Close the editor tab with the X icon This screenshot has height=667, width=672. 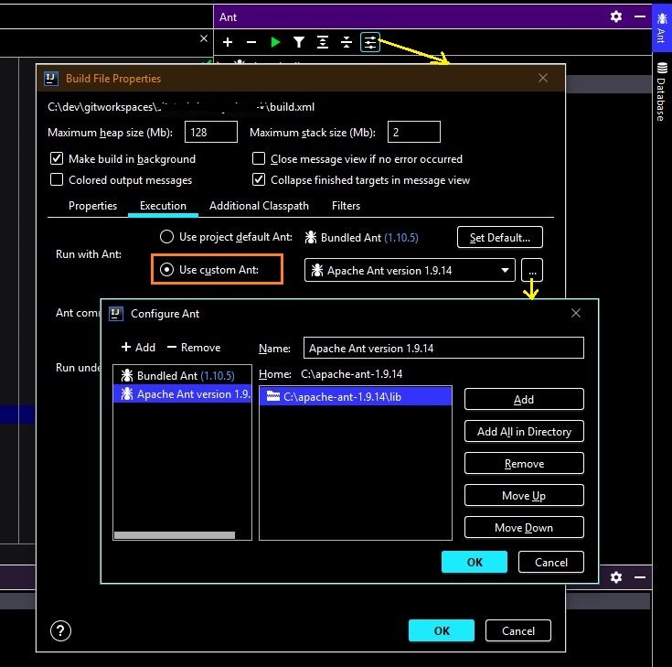pos(204,38)
